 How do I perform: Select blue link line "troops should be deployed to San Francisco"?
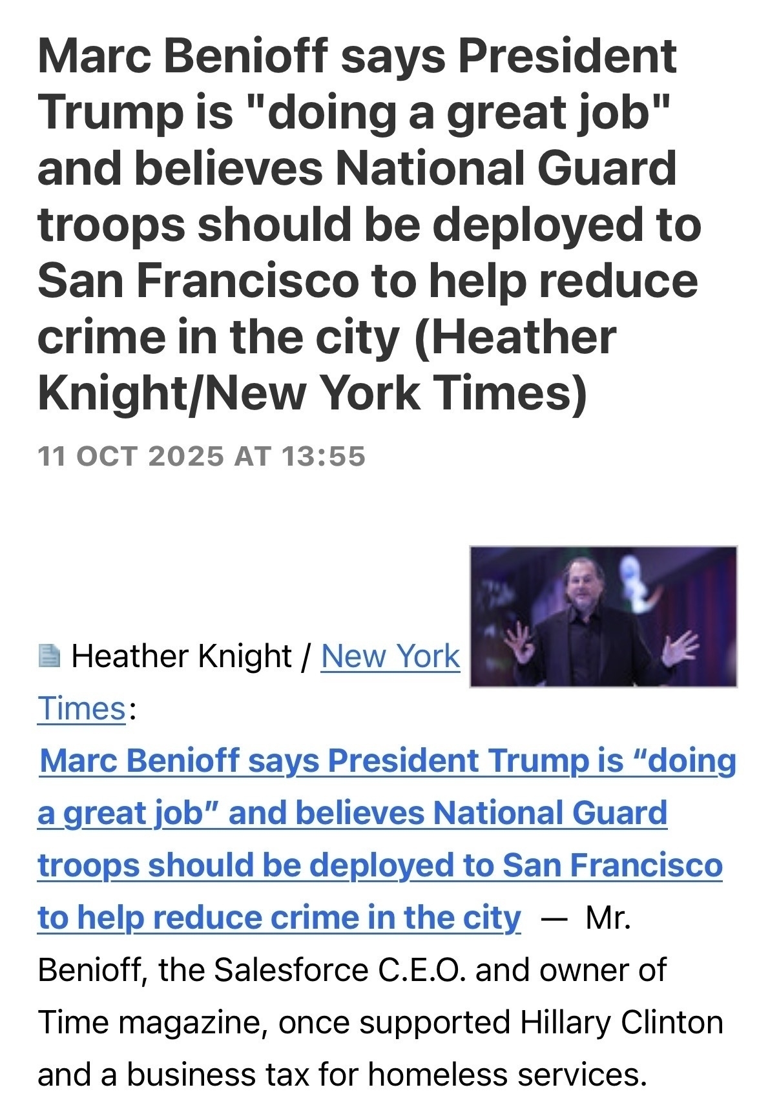point(380,866)
